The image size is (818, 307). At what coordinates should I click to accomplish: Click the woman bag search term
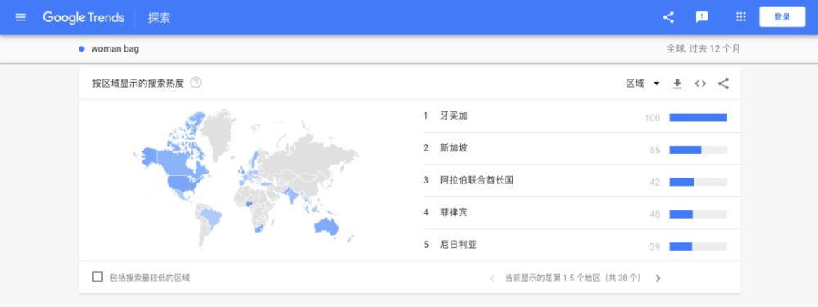[x=115, y=49]
